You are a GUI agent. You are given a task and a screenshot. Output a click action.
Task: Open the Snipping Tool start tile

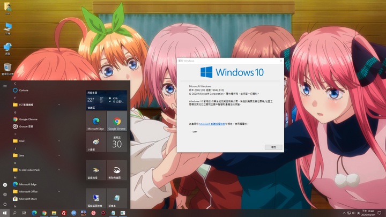[x=117, y=170]
